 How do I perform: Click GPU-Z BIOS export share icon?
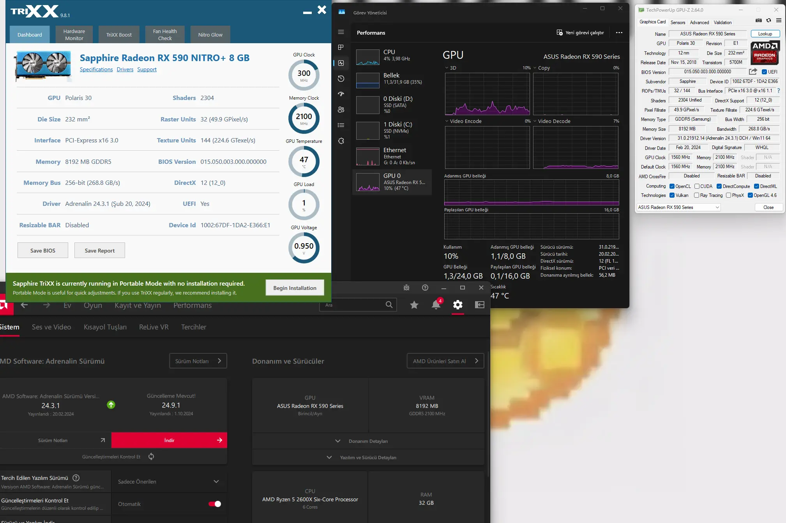[x=753, y=72]
